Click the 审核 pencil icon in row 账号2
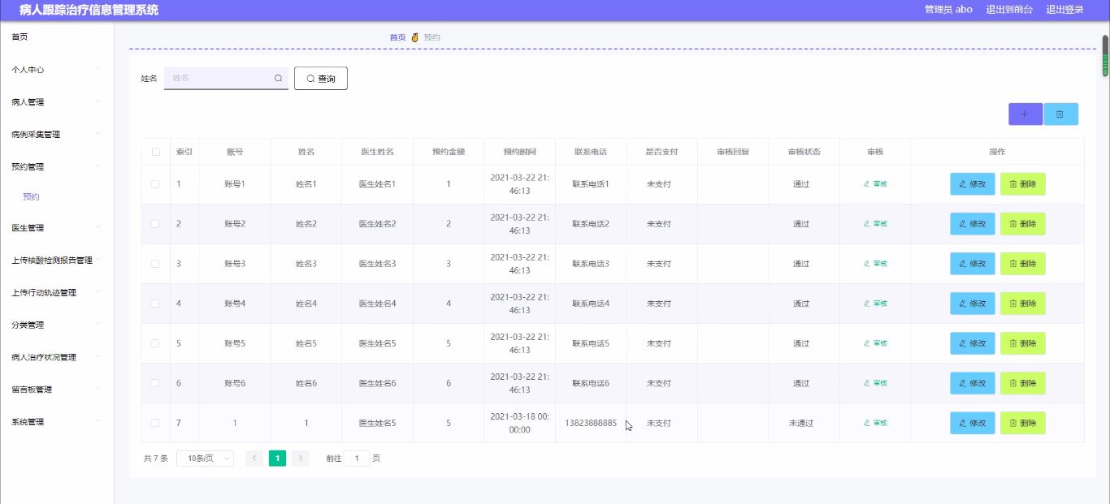This screenshot has height=504, width=1110. tap(867, 224)
